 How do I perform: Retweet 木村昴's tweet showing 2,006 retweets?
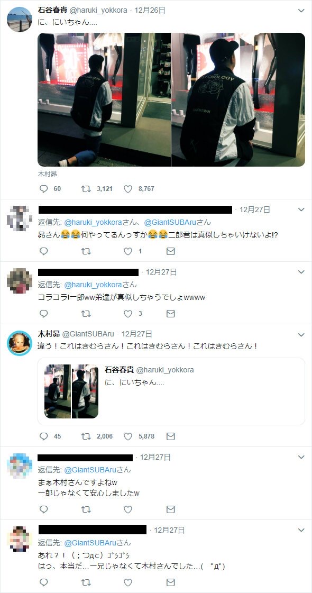pos(86,436)
